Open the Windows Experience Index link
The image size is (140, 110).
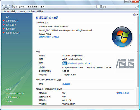[80, 63]
